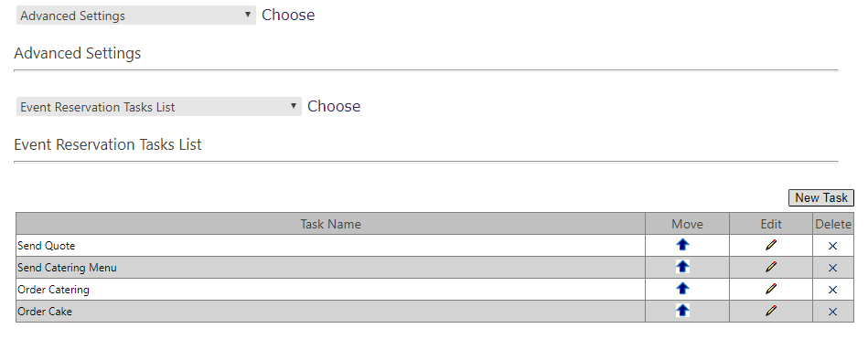Move the Order Cake task up
868x339 pixels.
[682, 311]
